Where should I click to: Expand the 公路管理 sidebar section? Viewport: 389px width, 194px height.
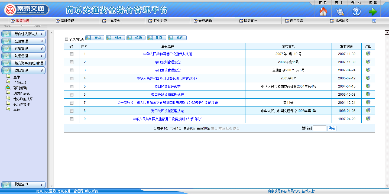(24, 41)
